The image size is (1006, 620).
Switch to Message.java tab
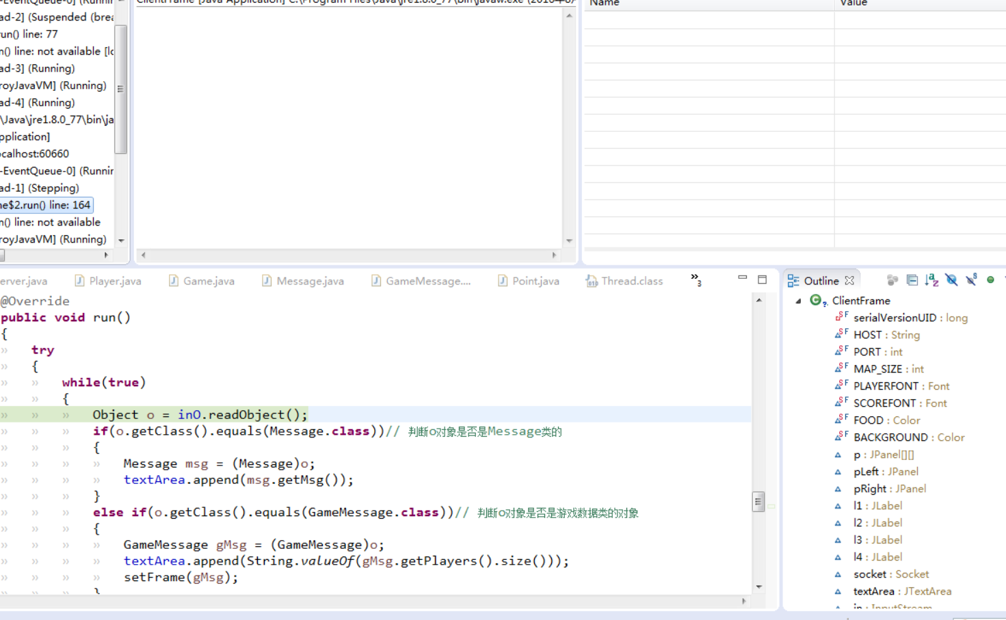[303, 281]
